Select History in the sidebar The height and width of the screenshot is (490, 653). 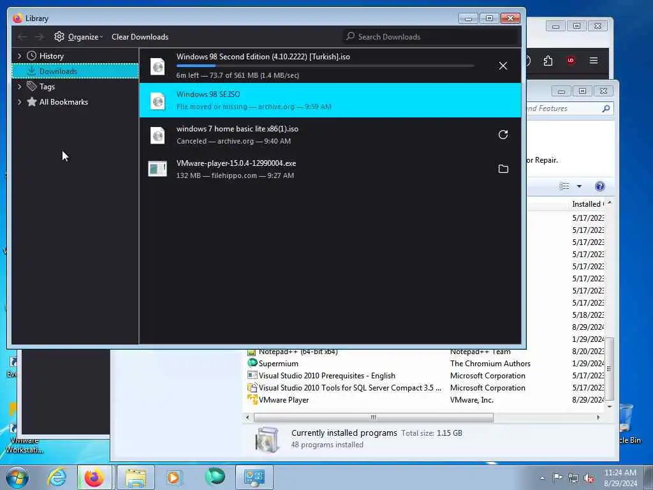tap(51, 56)
